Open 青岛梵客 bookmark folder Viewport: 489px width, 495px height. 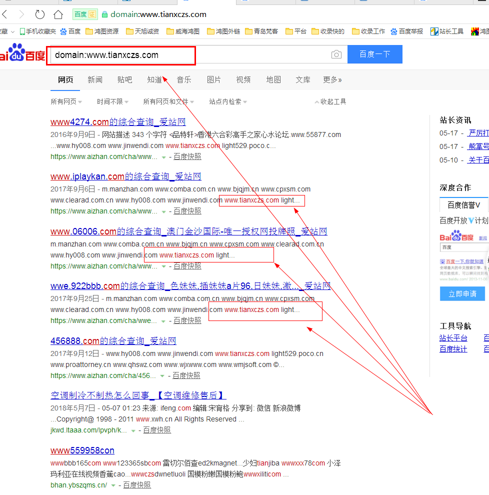coord(261,31)
